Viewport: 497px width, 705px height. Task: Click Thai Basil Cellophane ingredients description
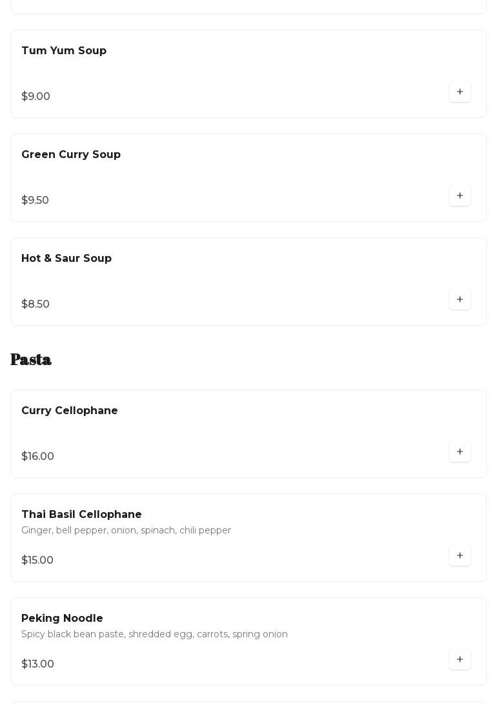pos(126,530)
